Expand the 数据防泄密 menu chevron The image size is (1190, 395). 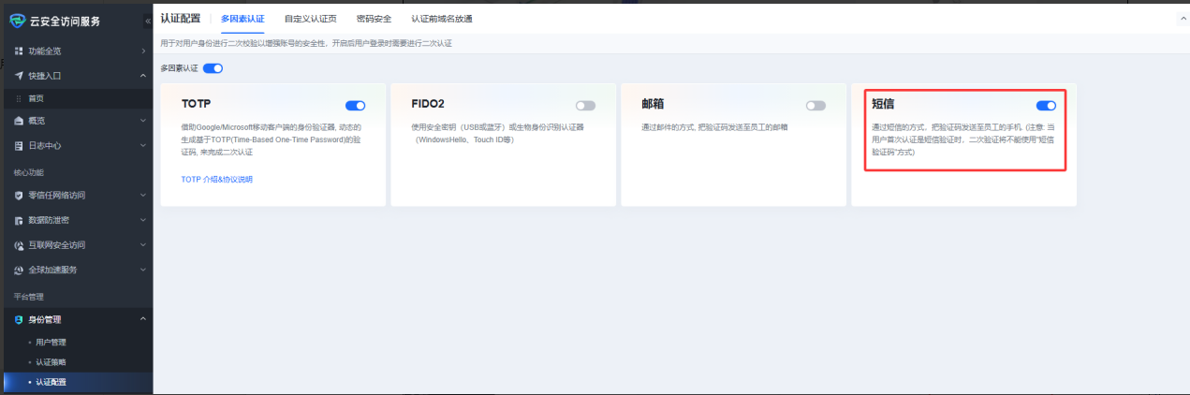142,221
